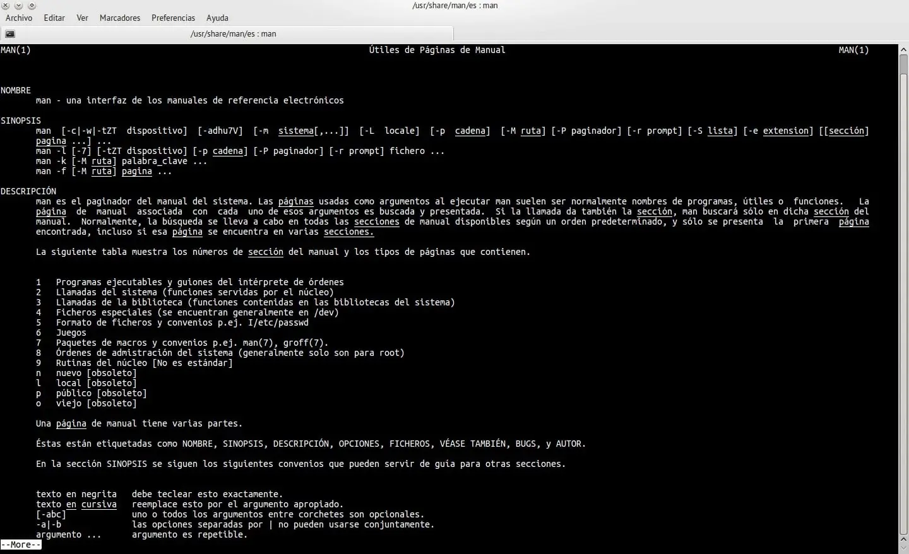Click the MAN(1) header on the right

pos(853,50)
